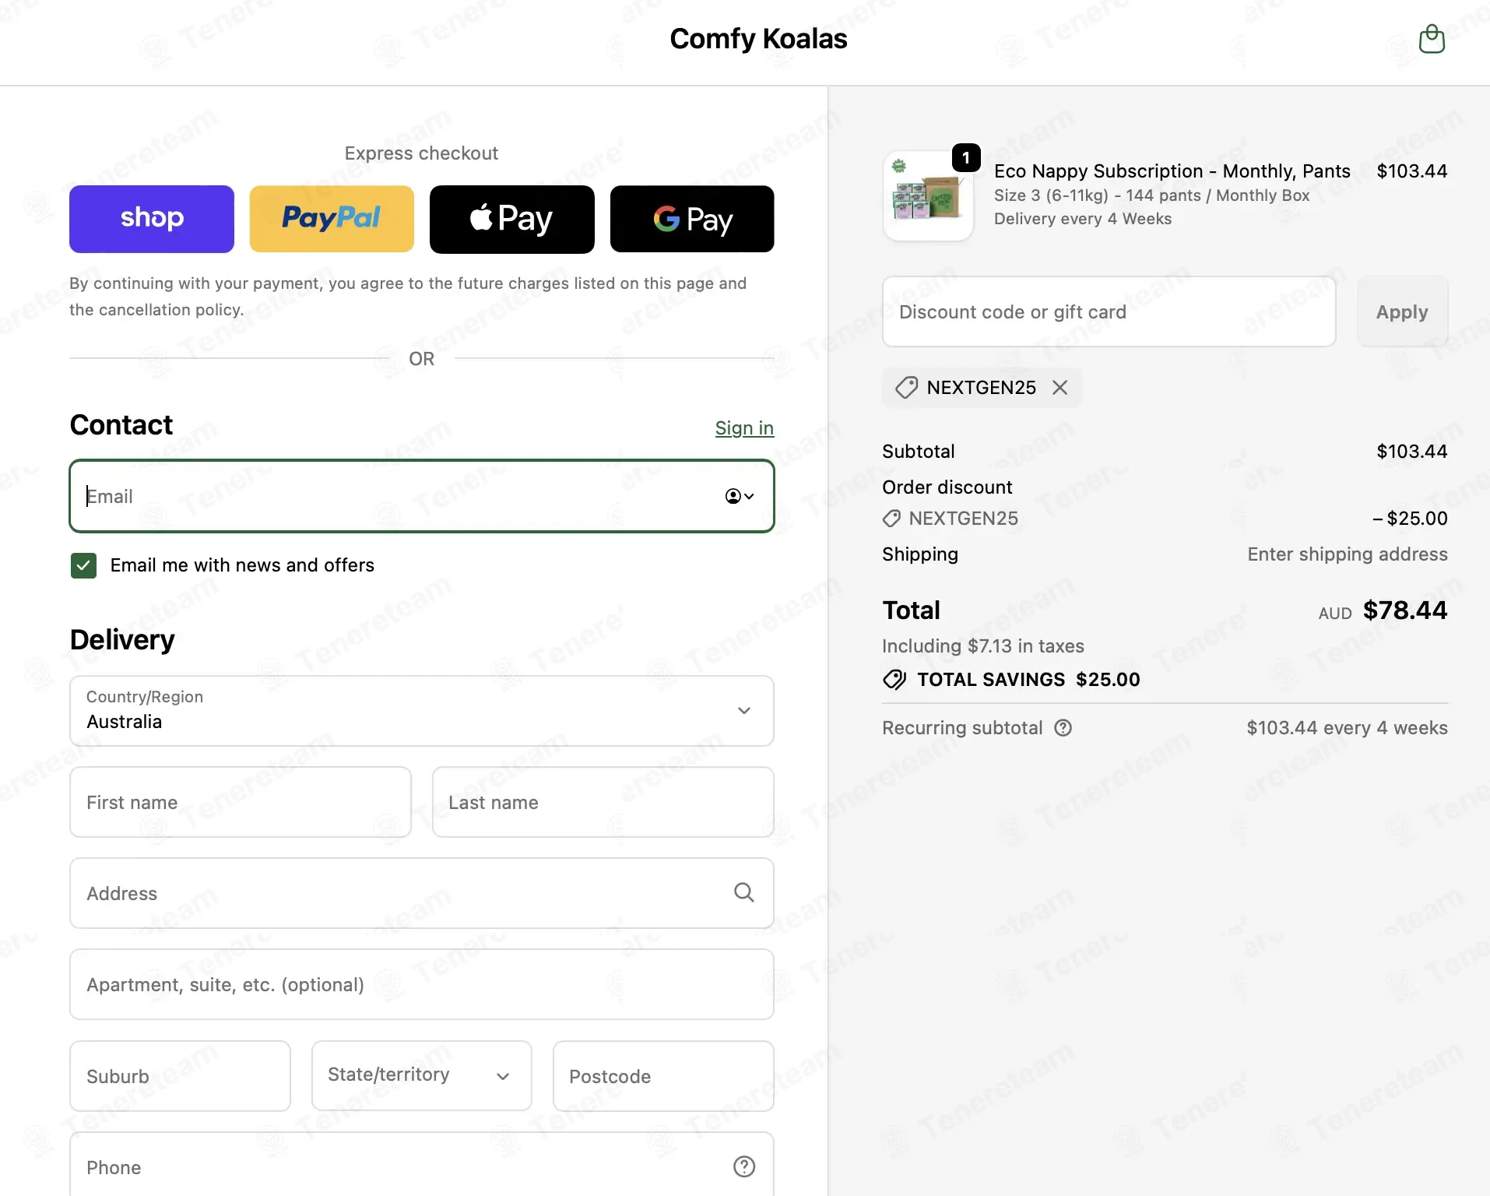Click the address search magnifier icon
Viewport: 1490px width, 1196px height.
[x=744, y=892]
